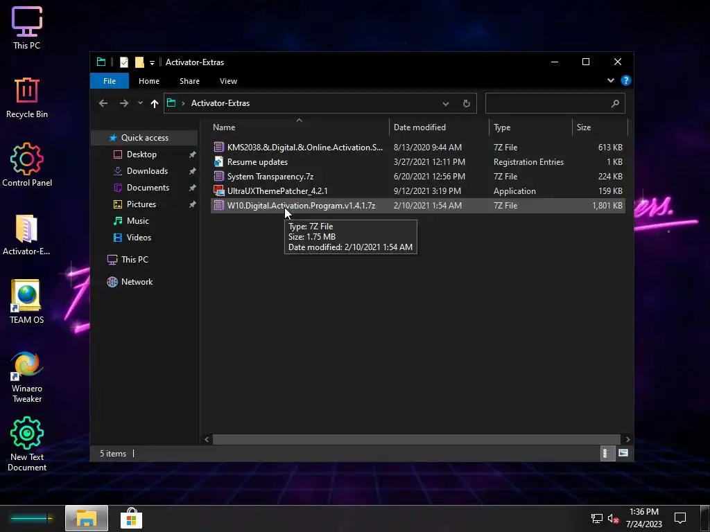Click the horizontal scrollbar in file list
The image size is (710, 532).
pyautogui.click(x=416, y=439)
